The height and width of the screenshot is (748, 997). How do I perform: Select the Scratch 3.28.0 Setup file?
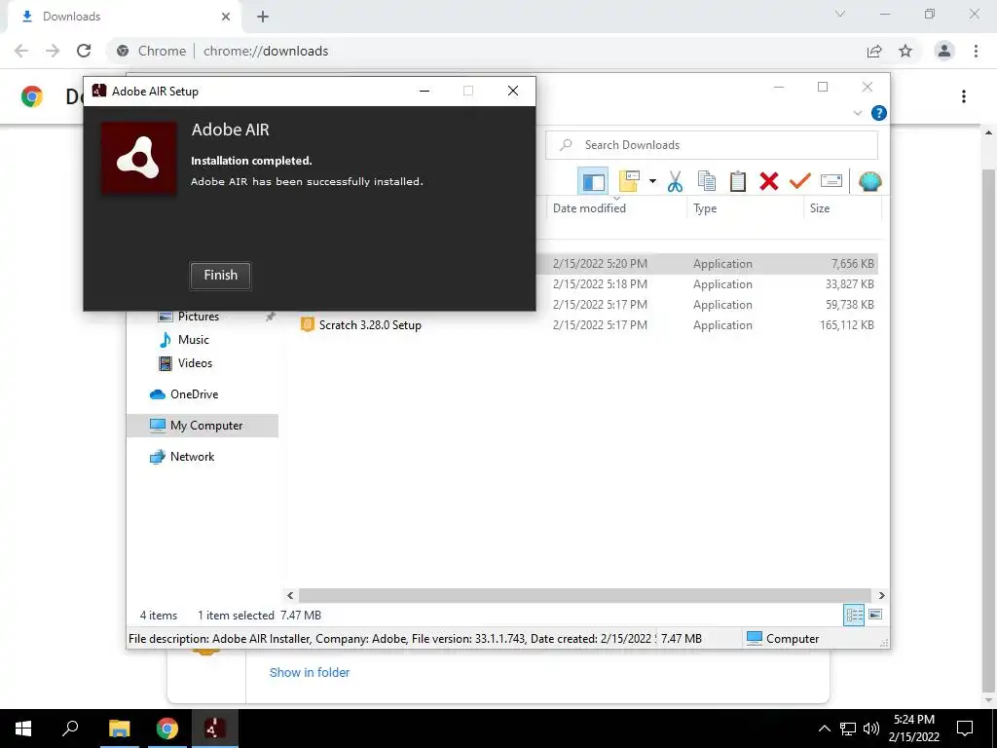pyautogui.click(x=370, y=325)
